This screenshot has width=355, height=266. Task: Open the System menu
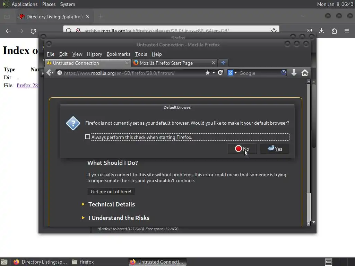[x=68, y=4]
